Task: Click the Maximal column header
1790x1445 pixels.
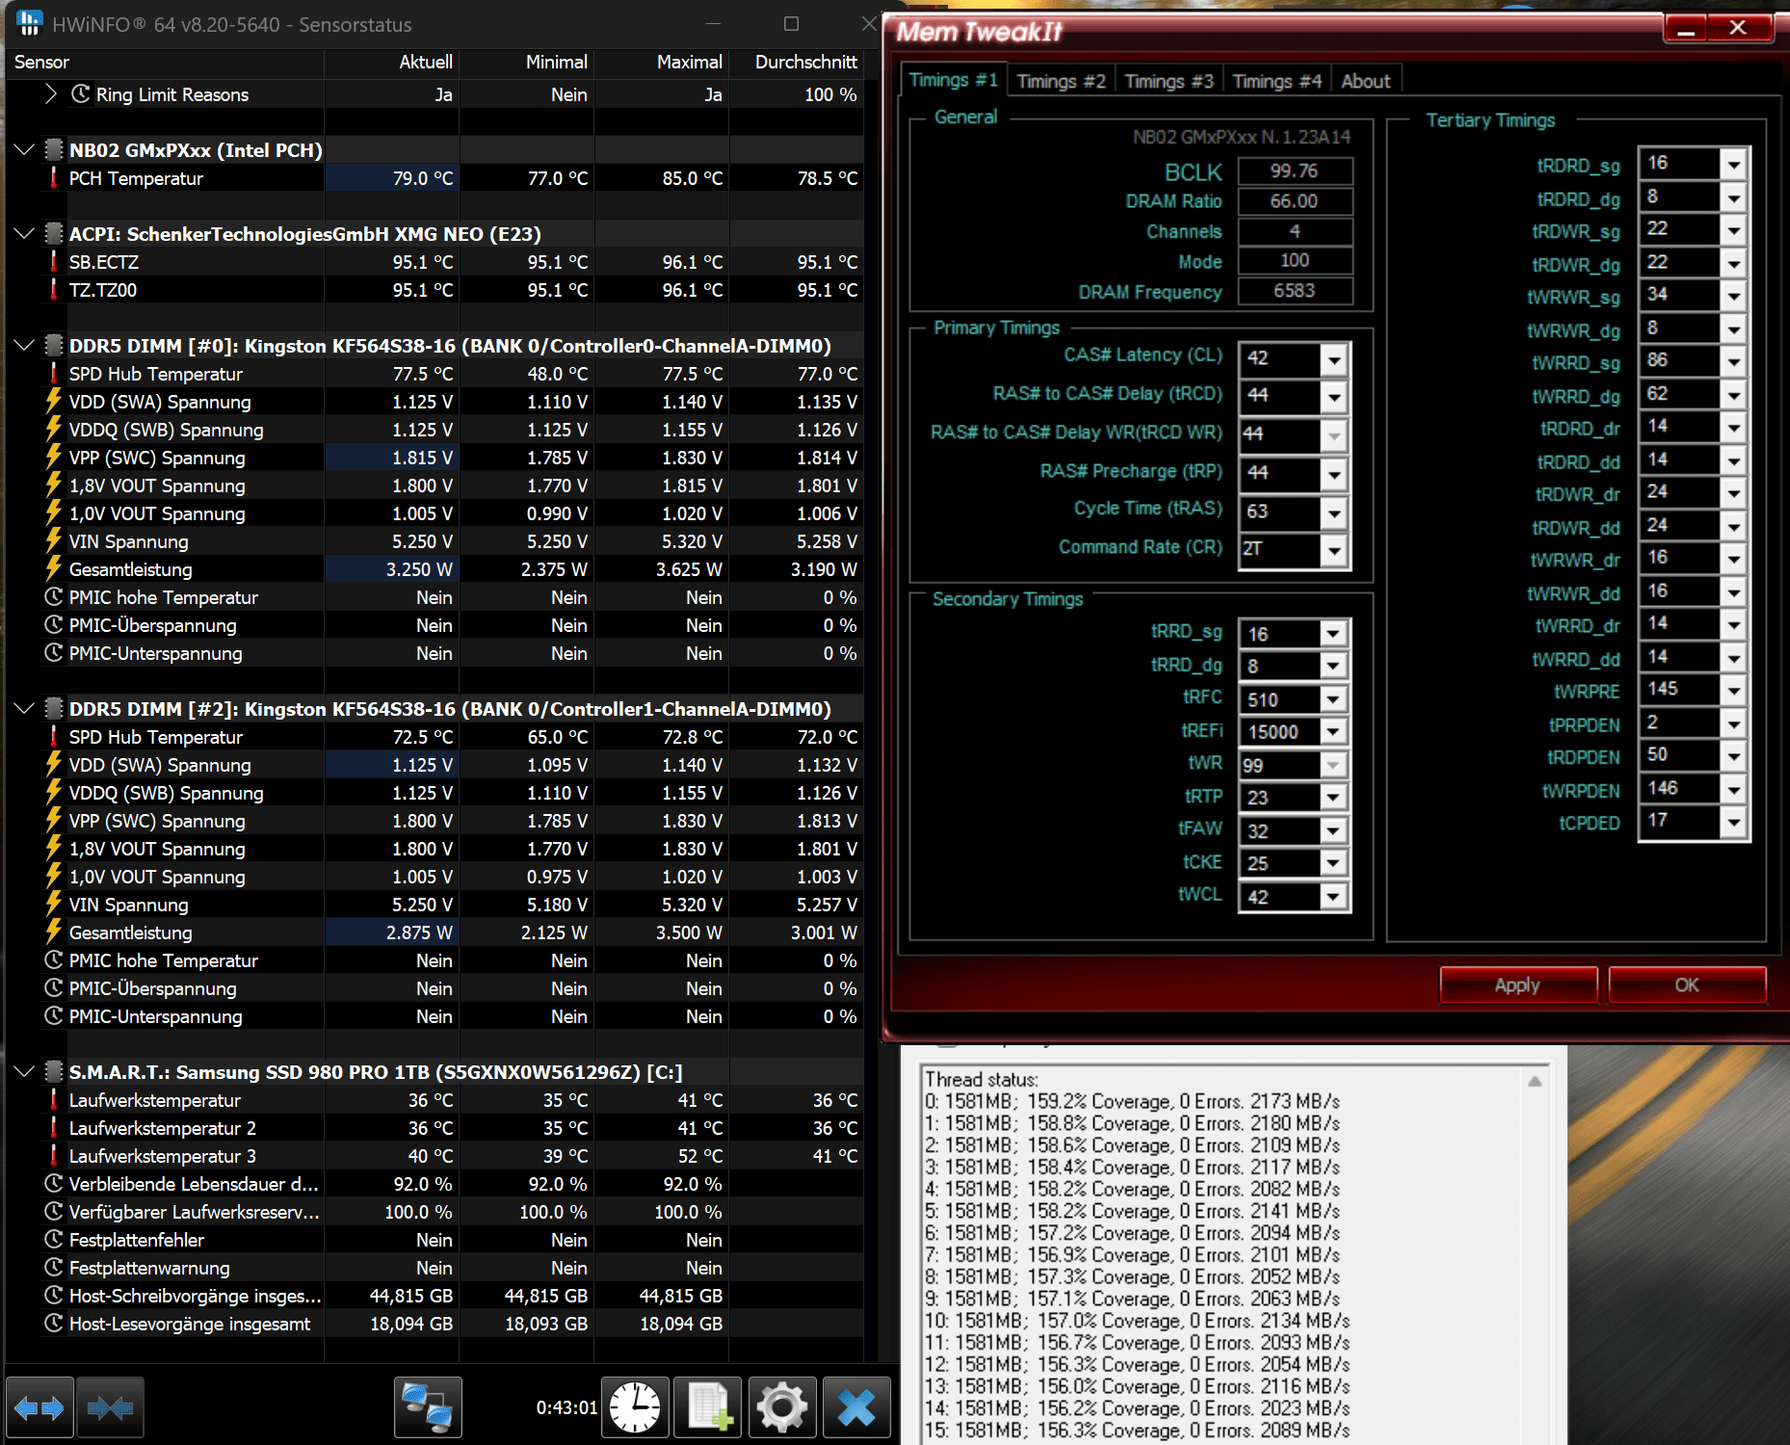Action: [662, 62]
